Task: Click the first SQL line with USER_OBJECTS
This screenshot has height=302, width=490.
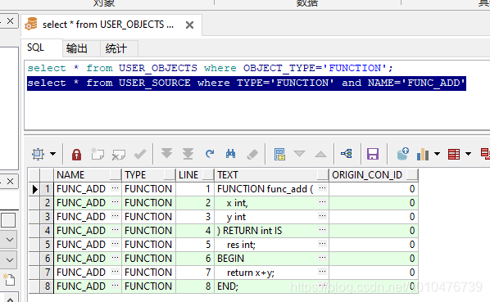Action: point(210,68)
